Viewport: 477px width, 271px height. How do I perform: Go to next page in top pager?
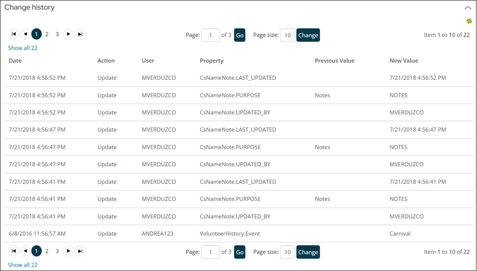(x=68, y=34)
